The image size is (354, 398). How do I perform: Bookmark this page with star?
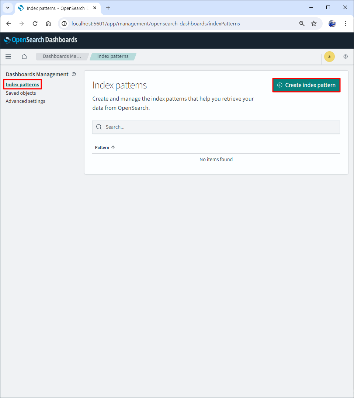[314, 24]
